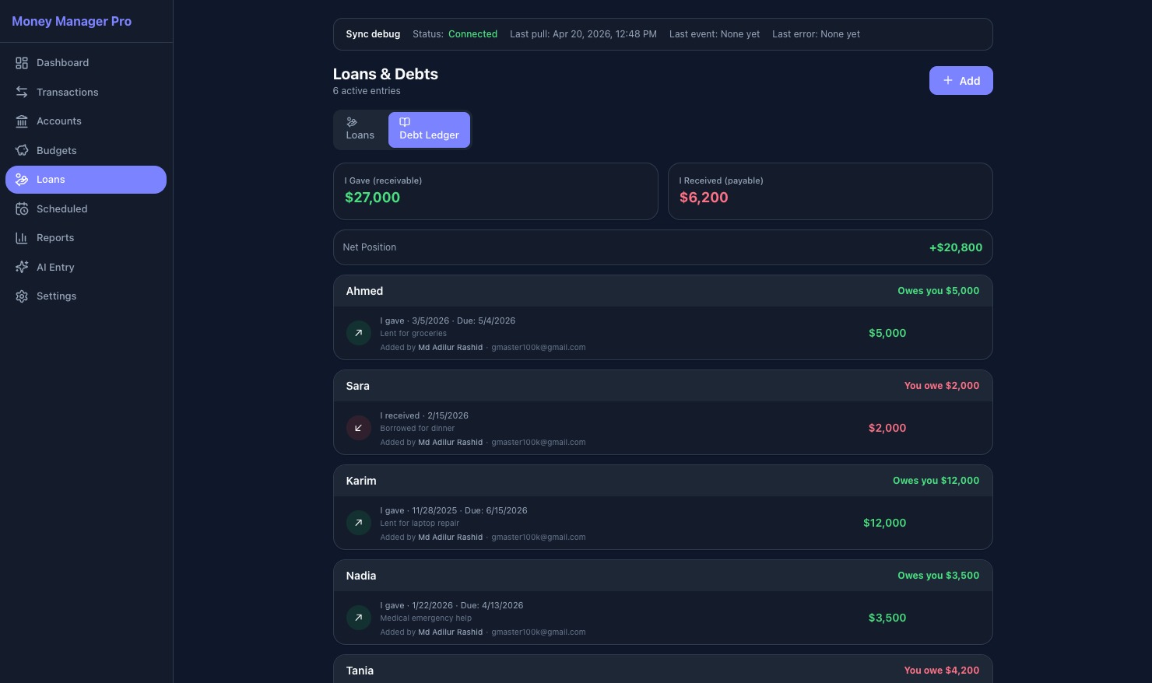Click the Money Manager Pro title
This screenshot has width=1152, height=683.
coord(72,21)
